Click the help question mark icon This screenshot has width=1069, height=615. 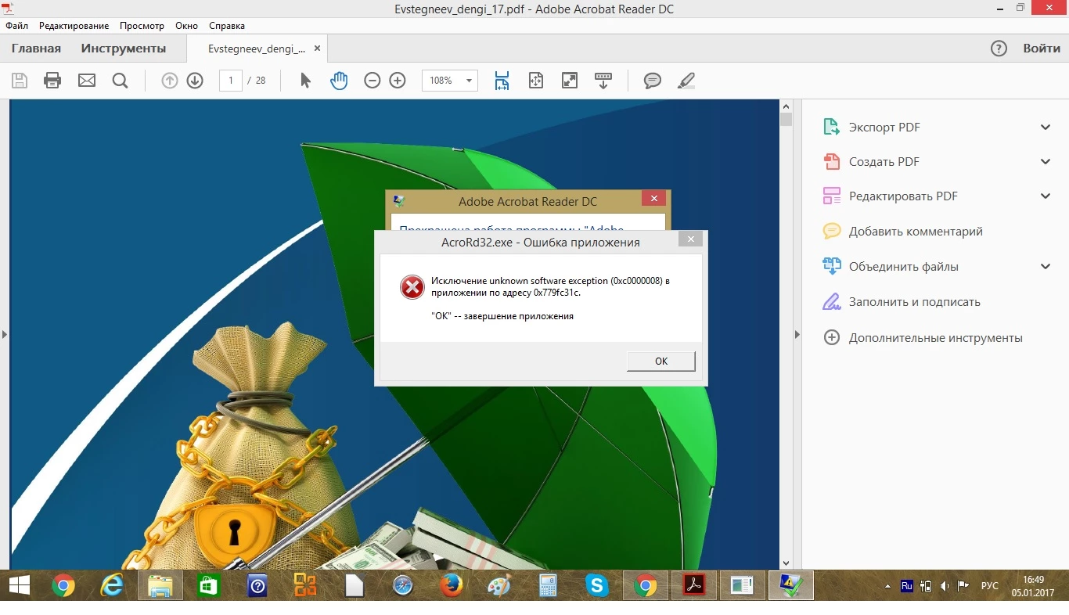(x=999, y=49)
